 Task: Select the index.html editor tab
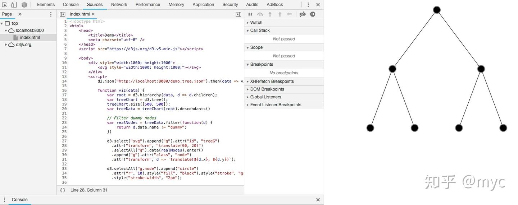click(80, 14)
